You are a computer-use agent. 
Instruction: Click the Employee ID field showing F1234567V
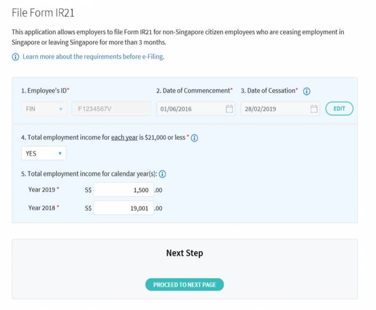click(111, 109)
